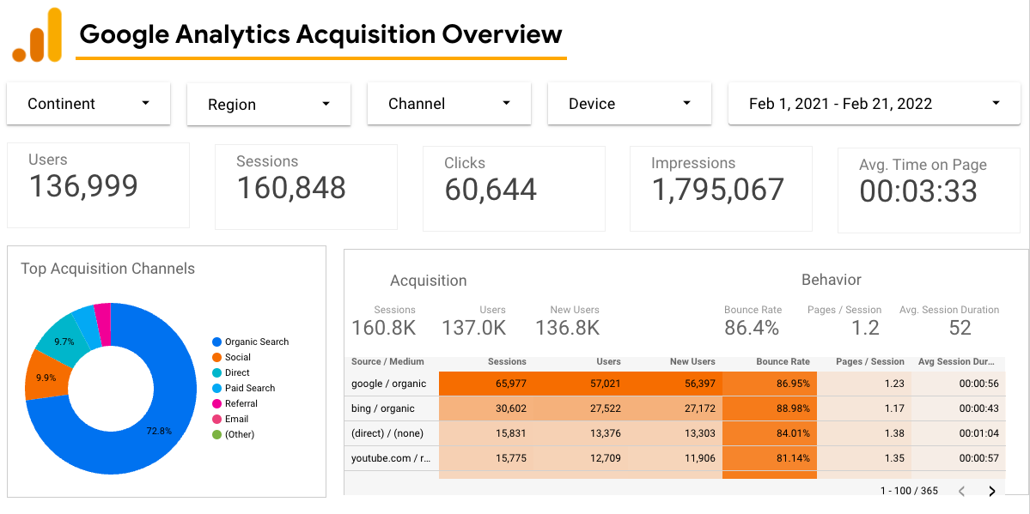This screenshot has width=1030, height=514.
Task: Click the 9.9% Social donut slice
Action: tap(45, 377)
